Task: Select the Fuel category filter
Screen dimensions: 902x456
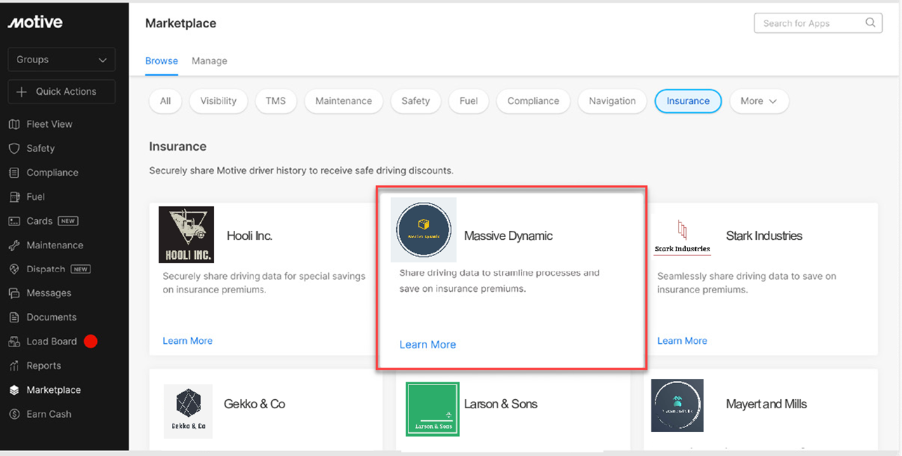Action: [469, 101]
